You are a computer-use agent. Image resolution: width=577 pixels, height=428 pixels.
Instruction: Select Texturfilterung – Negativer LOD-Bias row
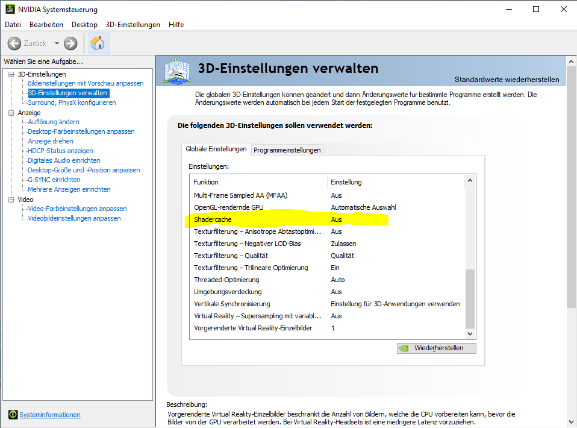[x=327, y=244]
